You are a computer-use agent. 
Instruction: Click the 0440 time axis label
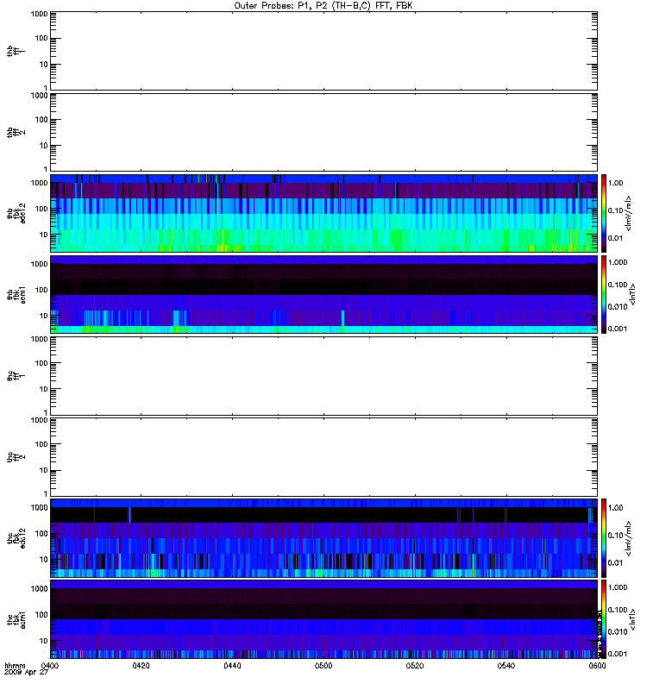click(x=232, y=665)
